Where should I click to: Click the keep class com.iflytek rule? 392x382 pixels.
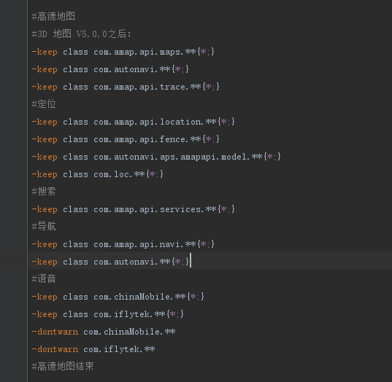(x=108, y=314)
